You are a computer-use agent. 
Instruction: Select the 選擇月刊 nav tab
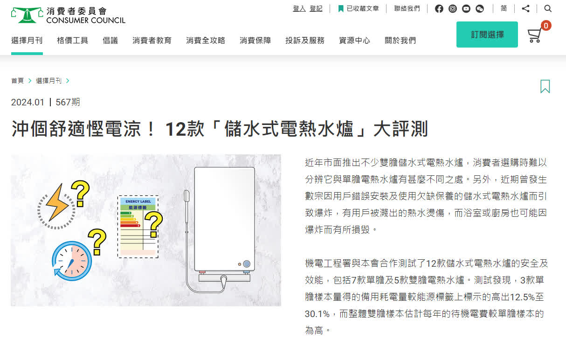[27, 41]
